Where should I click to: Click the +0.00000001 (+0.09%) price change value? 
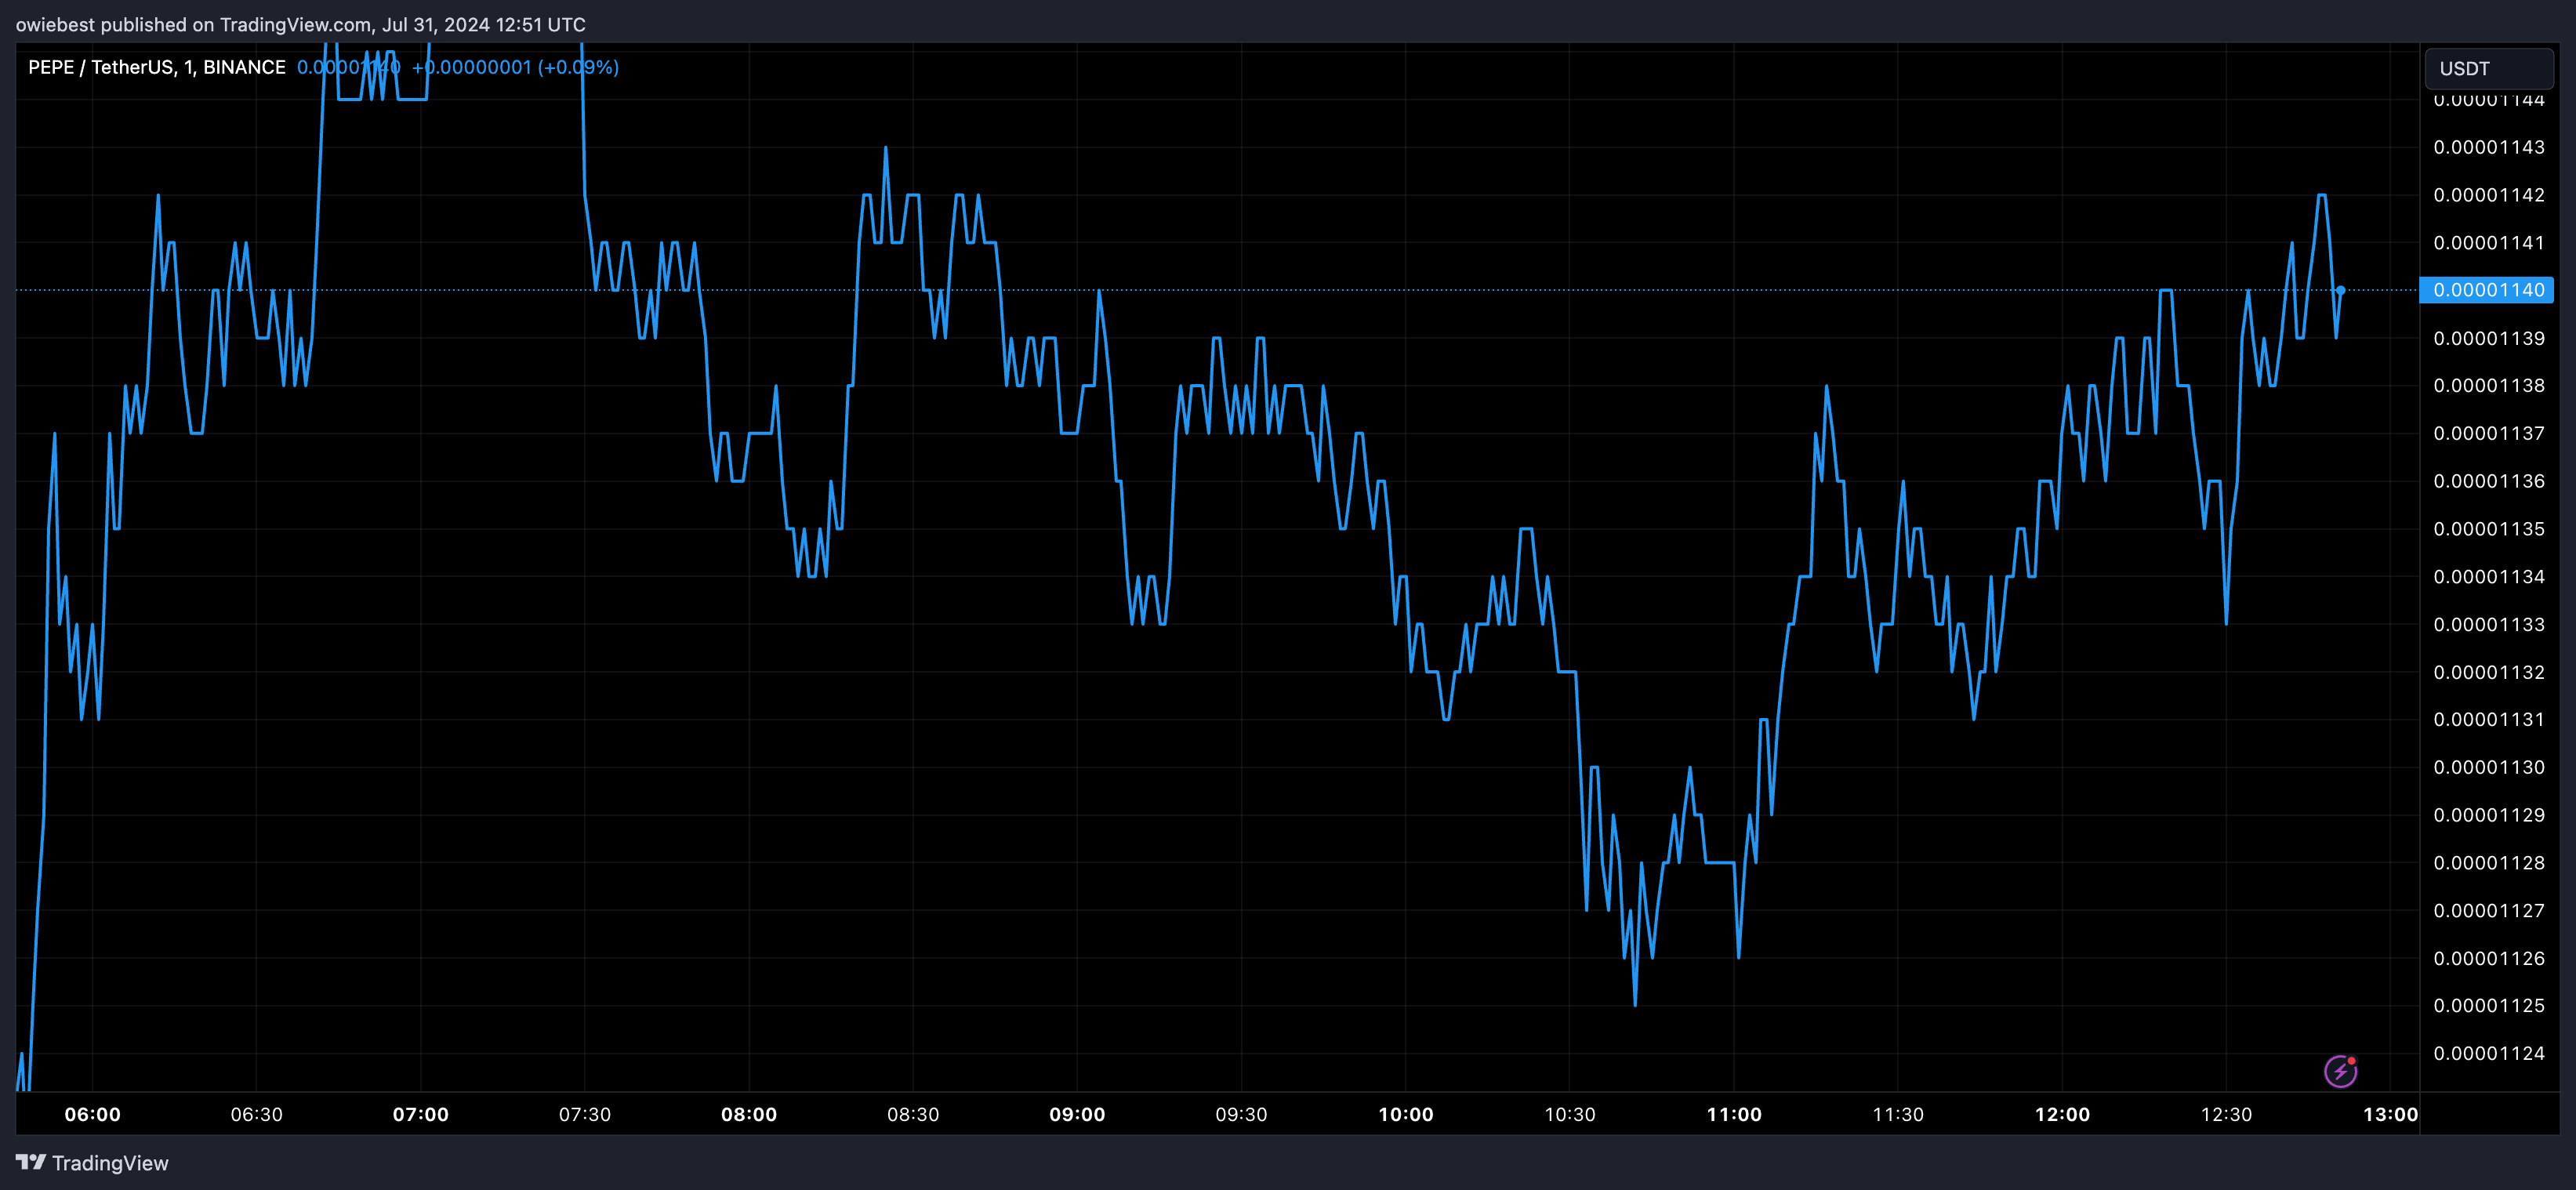coord(515,67)
